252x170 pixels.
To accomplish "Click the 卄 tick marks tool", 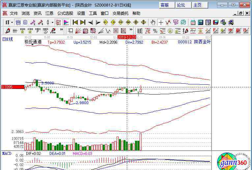I will point(15,31).
